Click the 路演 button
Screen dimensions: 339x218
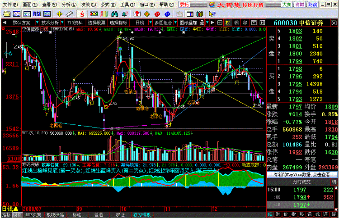pos(313,5)
